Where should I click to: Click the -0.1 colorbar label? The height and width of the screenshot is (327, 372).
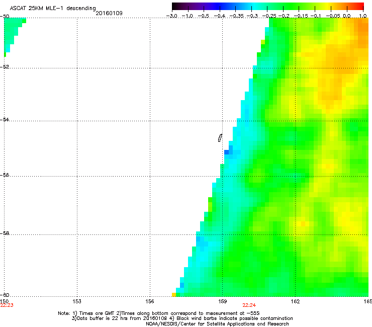coord(316,16)
